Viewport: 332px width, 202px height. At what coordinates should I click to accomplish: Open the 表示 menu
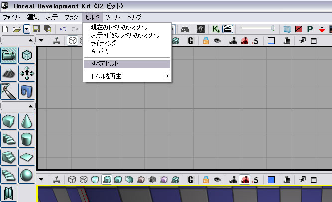coord(52,17)
